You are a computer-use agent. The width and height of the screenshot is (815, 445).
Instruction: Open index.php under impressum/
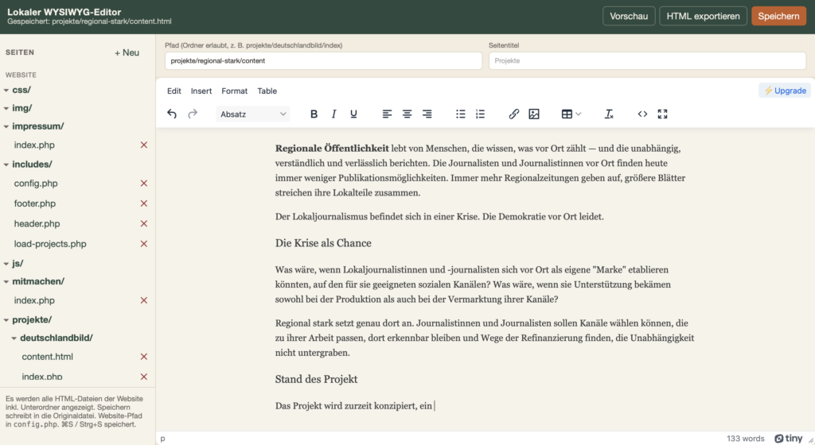34,145
